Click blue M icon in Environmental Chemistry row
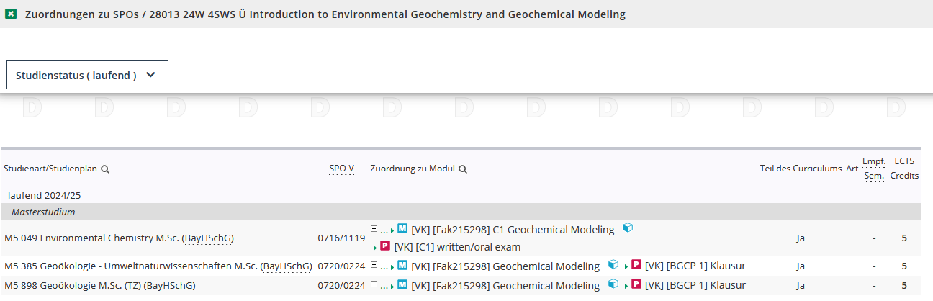The width and height of the screenshot is (933, 301). [x=402, y=229]
